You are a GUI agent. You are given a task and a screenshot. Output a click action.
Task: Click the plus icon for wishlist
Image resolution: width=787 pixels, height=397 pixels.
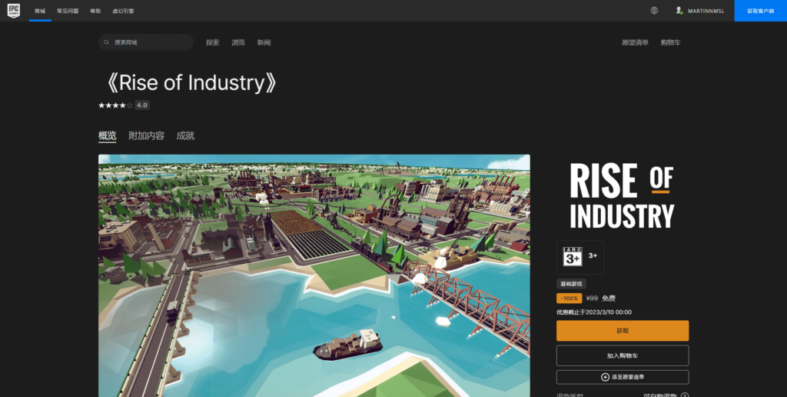605,377
